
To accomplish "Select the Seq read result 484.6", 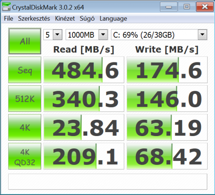I will coord(84,70).
